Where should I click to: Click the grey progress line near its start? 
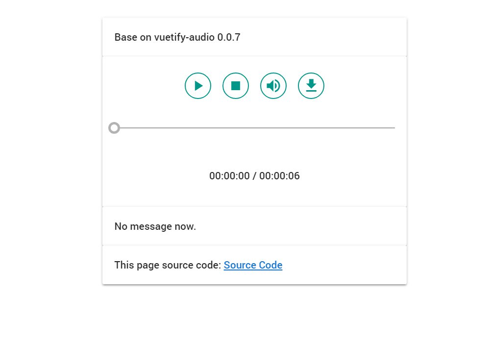click(x=131, y=128)
